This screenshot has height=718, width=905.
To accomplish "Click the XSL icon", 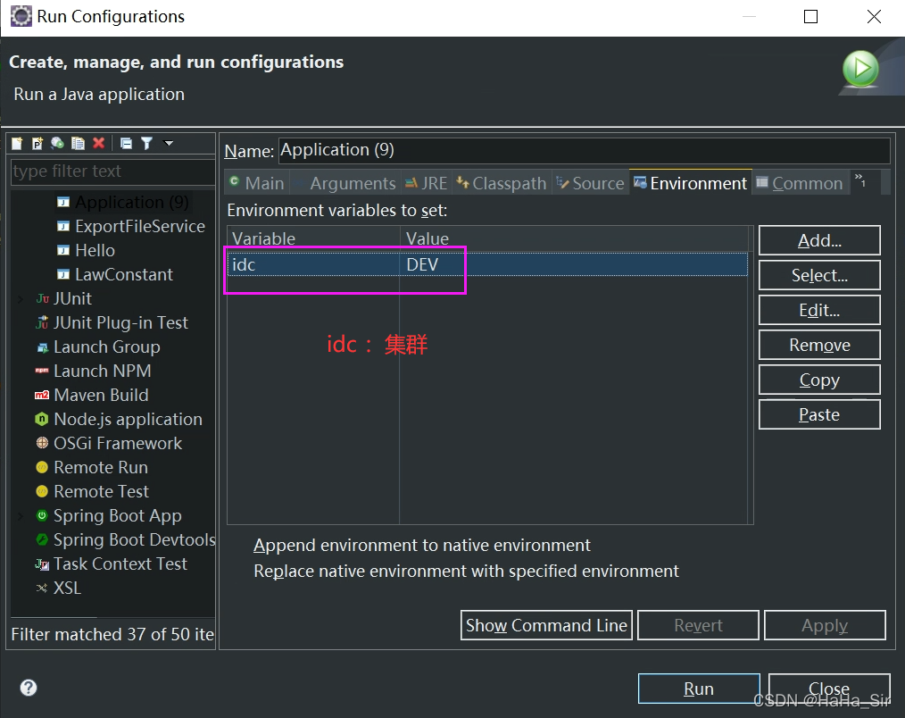I will 42,588.
